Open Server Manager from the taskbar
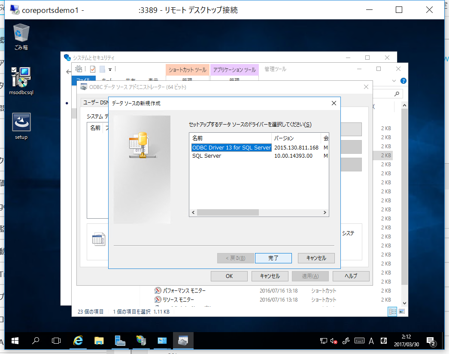 (120, 341)
